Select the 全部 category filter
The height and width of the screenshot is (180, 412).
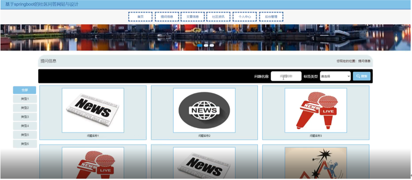pos(24,90)
